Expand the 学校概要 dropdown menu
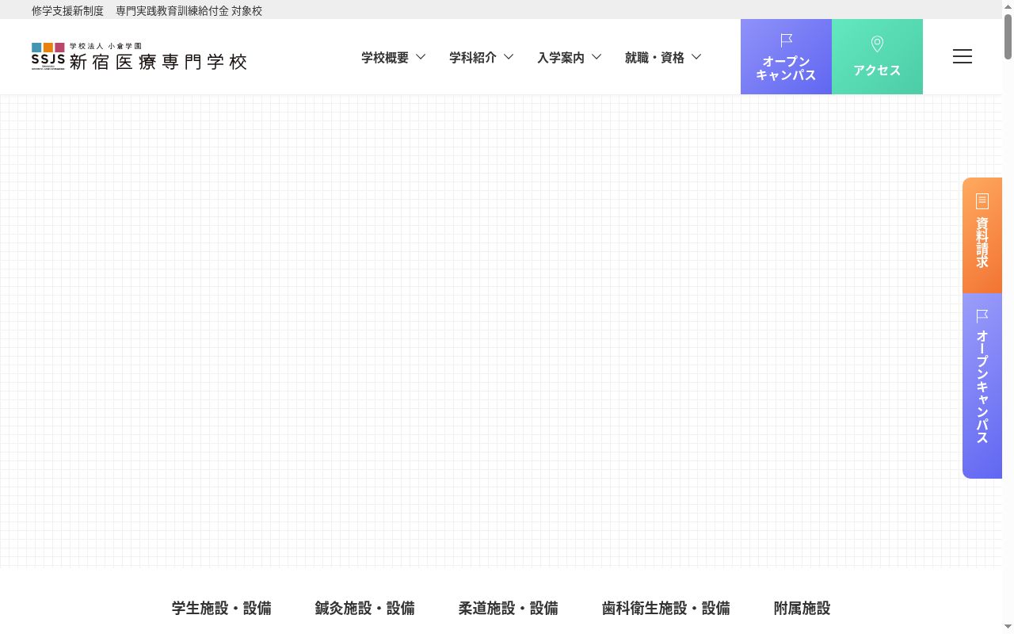This screenshot has width=1014, height=634. (x=394, y=57)
